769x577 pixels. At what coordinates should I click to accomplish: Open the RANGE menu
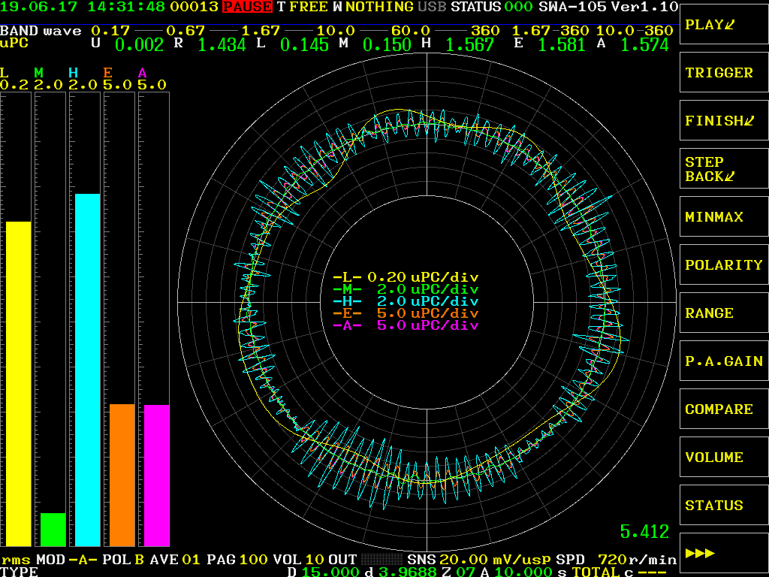[x=724, y=313]
